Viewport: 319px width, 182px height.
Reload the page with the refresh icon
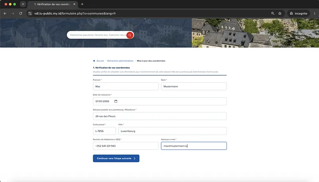(x=21, y=14)
